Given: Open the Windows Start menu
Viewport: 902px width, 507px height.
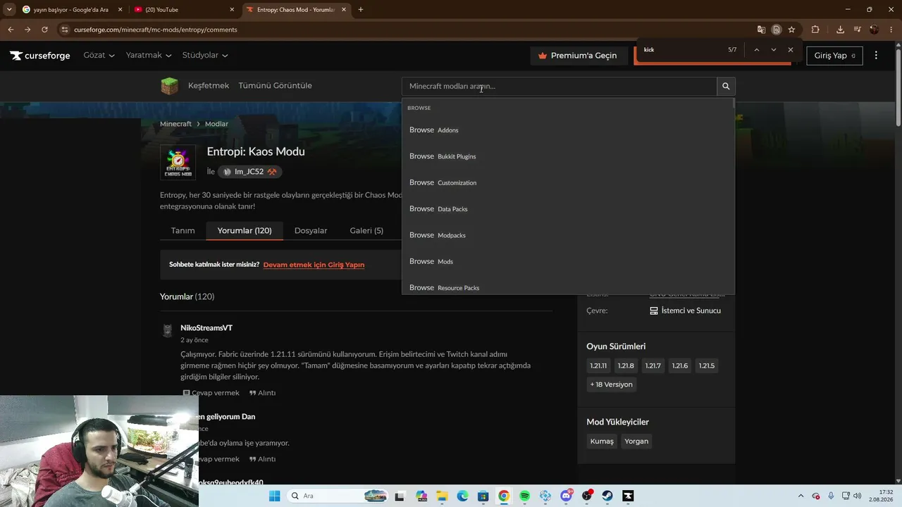Looking at the screenshot, I should pyautogui.click(x=274, y=496).
